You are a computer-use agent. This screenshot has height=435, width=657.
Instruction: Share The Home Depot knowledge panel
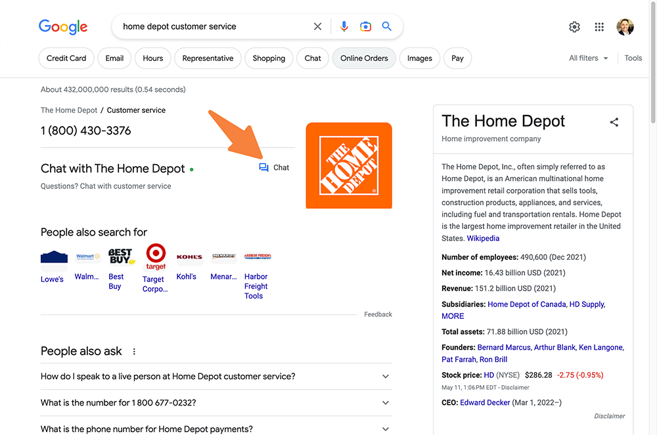(614, 122)
